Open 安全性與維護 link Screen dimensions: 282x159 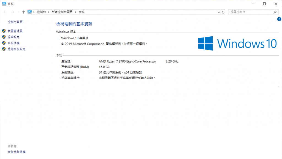click(x=17, y=152)
